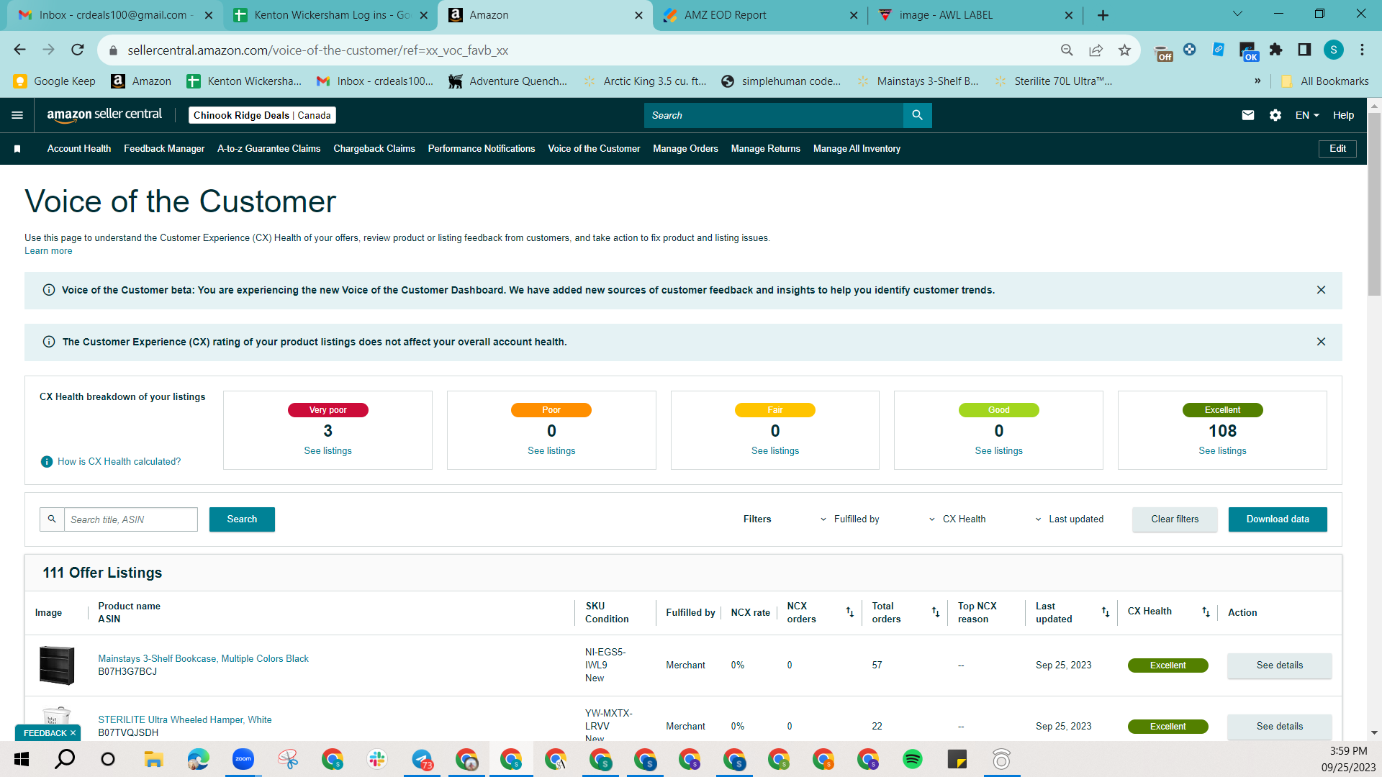This screenshot has height=777, width=1382.
Task: Click the Mainstays bookcase product thumbnail
Action: point(57,665)
